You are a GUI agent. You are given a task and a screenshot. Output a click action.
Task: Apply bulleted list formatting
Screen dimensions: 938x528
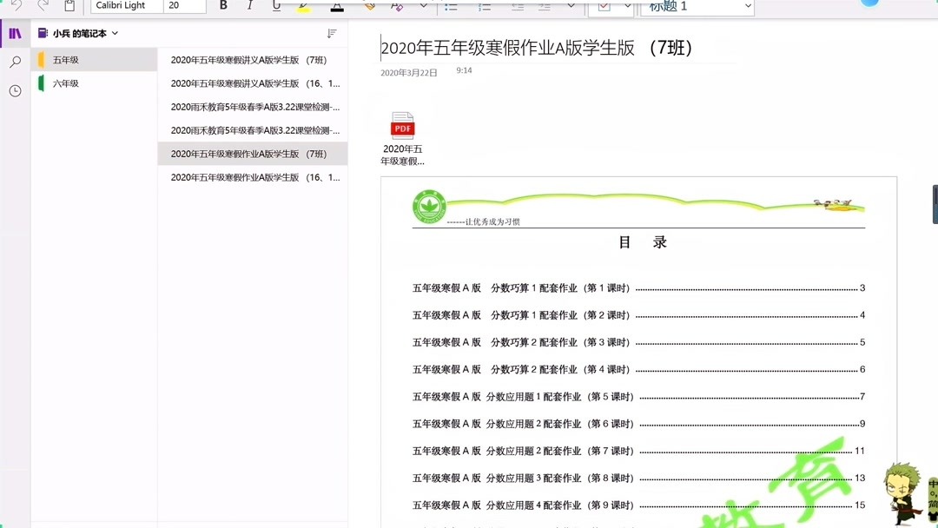pos(451,5)
